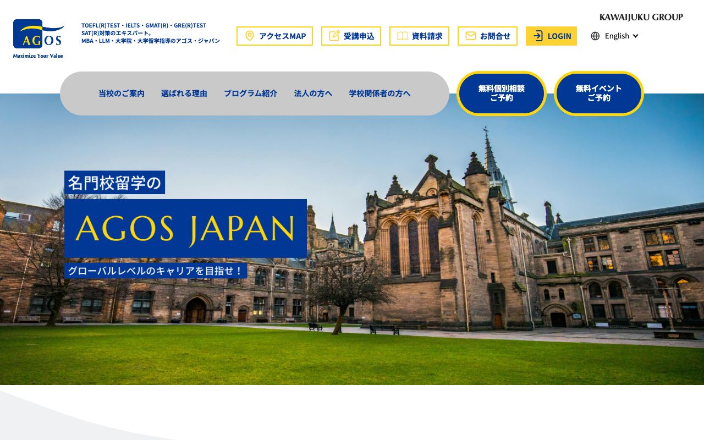Click Maximize Your Value slogan
This screenshot has width=704, height=440.
click(x=38, y=56)
